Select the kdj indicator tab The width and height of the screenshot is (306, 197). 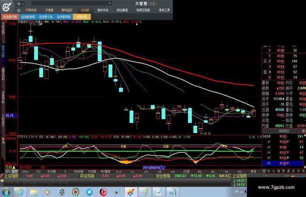240,172
